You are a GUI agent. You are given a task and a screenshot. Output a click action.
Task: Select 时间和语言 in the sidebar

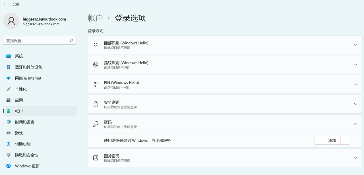pyautogui.click(x=25, y=122)
